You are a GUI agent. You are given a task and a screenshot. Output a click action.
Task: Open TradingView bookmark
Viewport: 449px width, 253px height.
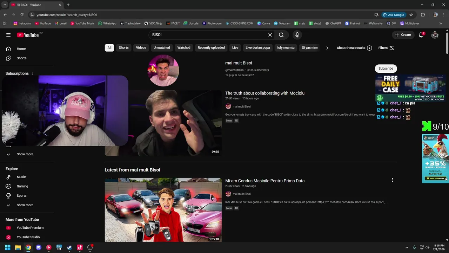coord(130,24)
